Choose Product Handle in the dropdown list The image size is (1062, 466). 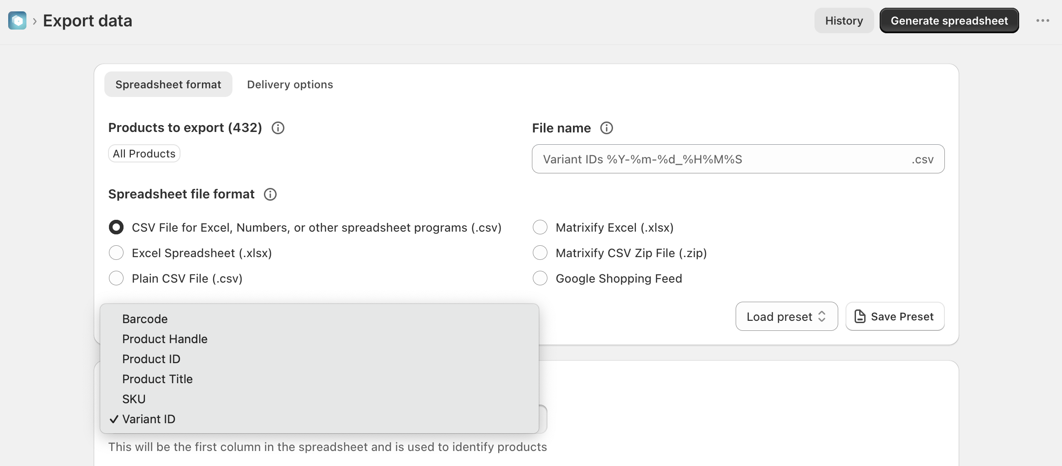[x=319, y=339]
